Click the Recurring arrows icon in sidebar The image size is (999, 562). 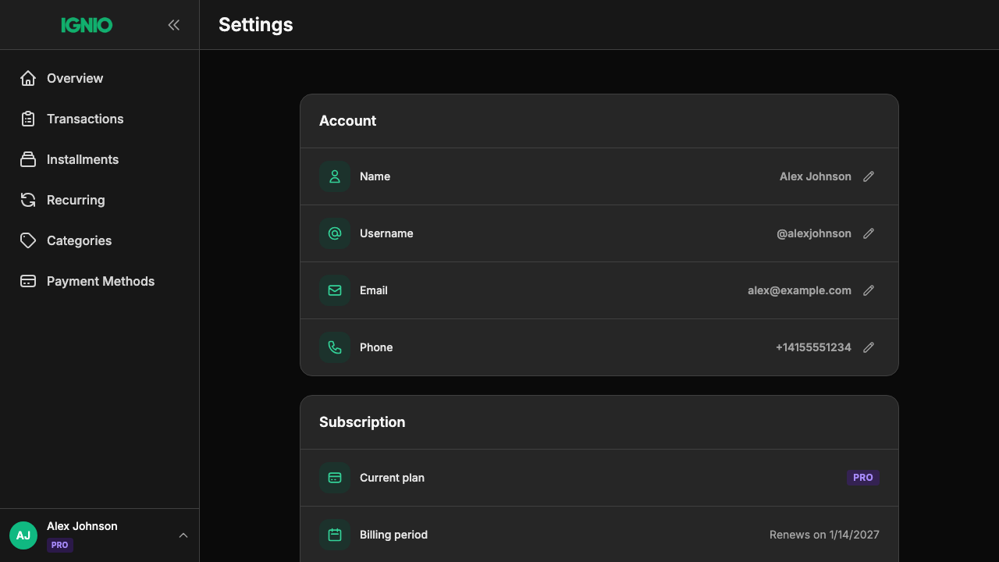[28, 200]
